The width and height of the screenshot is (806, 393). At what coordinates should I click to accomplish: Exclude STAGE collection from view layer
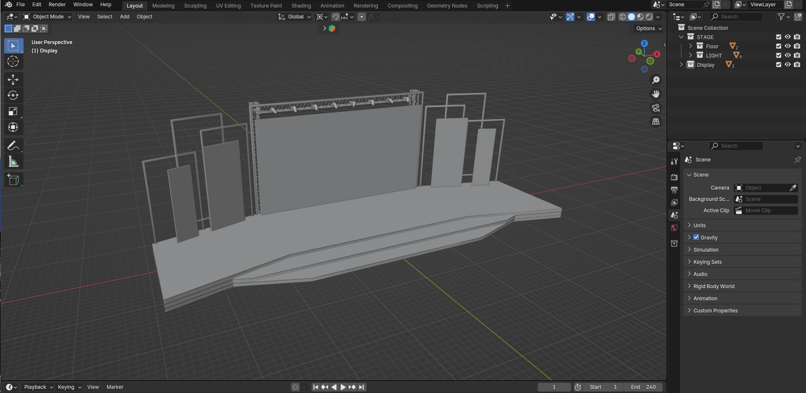tap(779, 37)
